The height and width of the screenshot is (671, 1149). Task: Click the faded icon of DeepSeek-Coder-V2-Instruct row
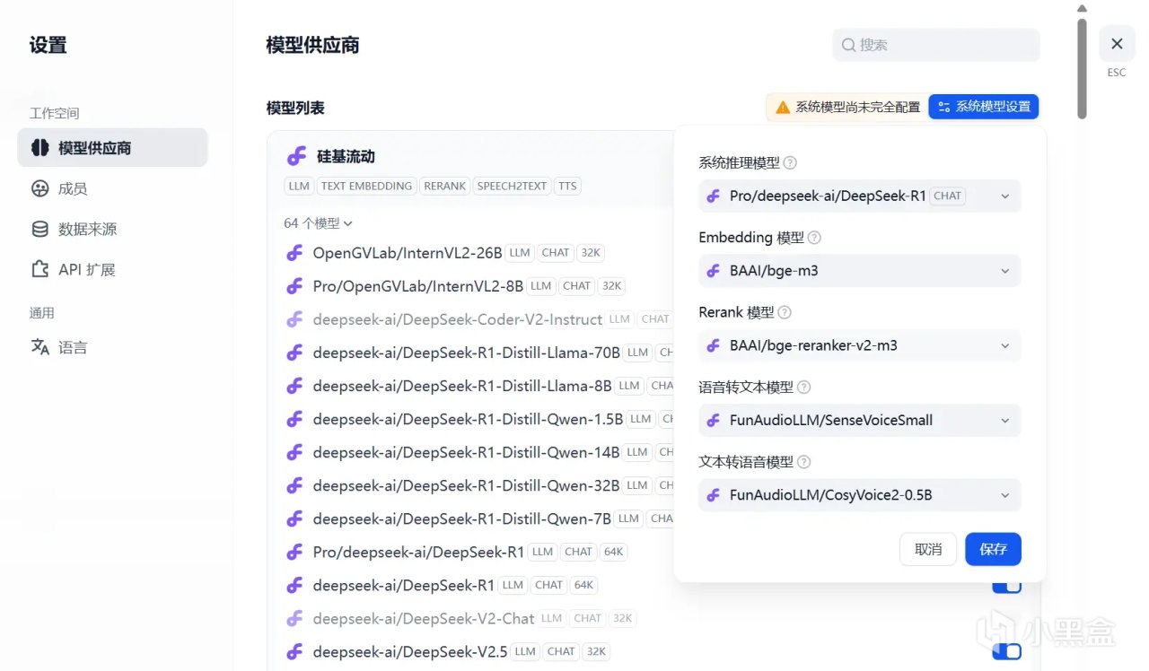tap(294, 319)
